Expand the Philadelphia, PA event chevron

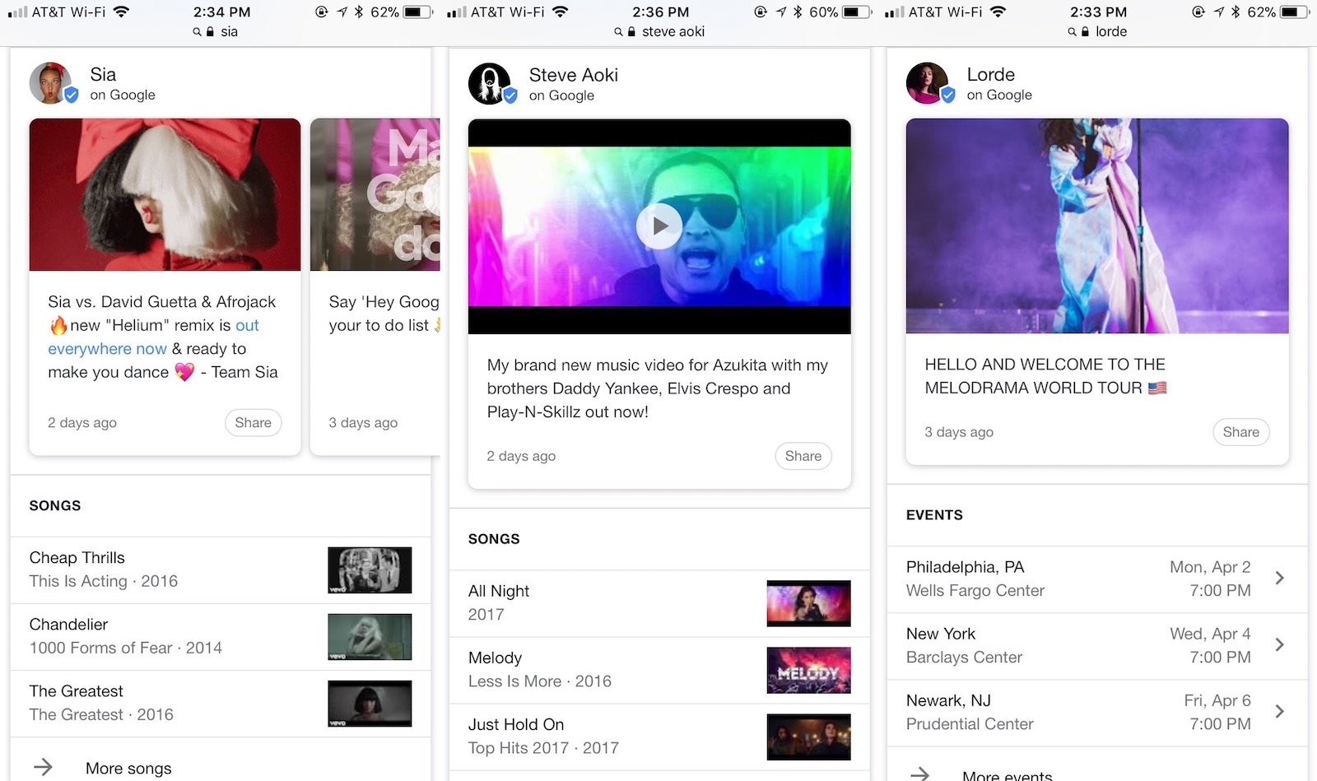[x=1279, y=579]
